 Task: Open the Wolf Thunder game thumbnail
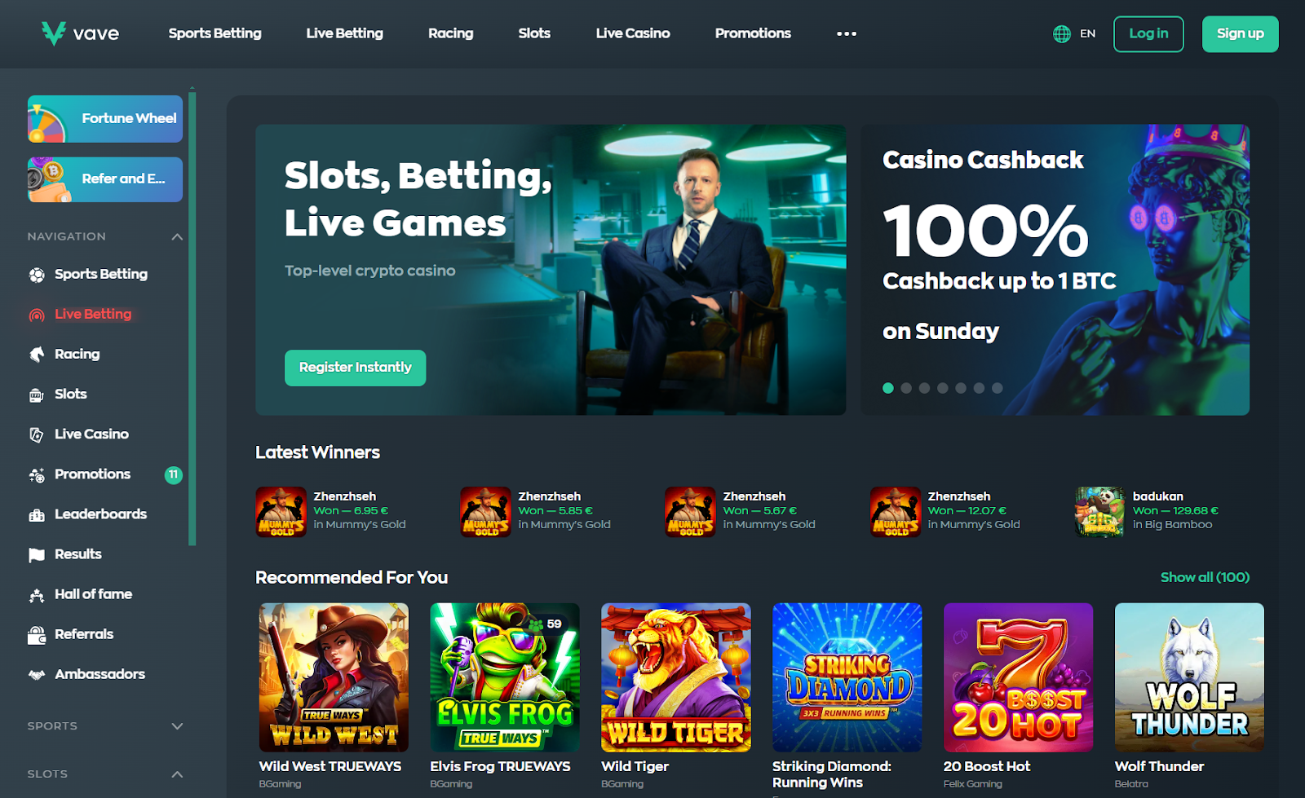(1189, 677)
